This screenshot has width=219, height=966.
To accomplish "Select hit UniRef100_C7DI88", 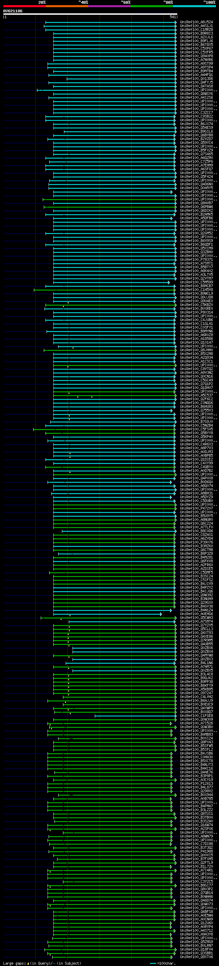I will click(196, 844).
